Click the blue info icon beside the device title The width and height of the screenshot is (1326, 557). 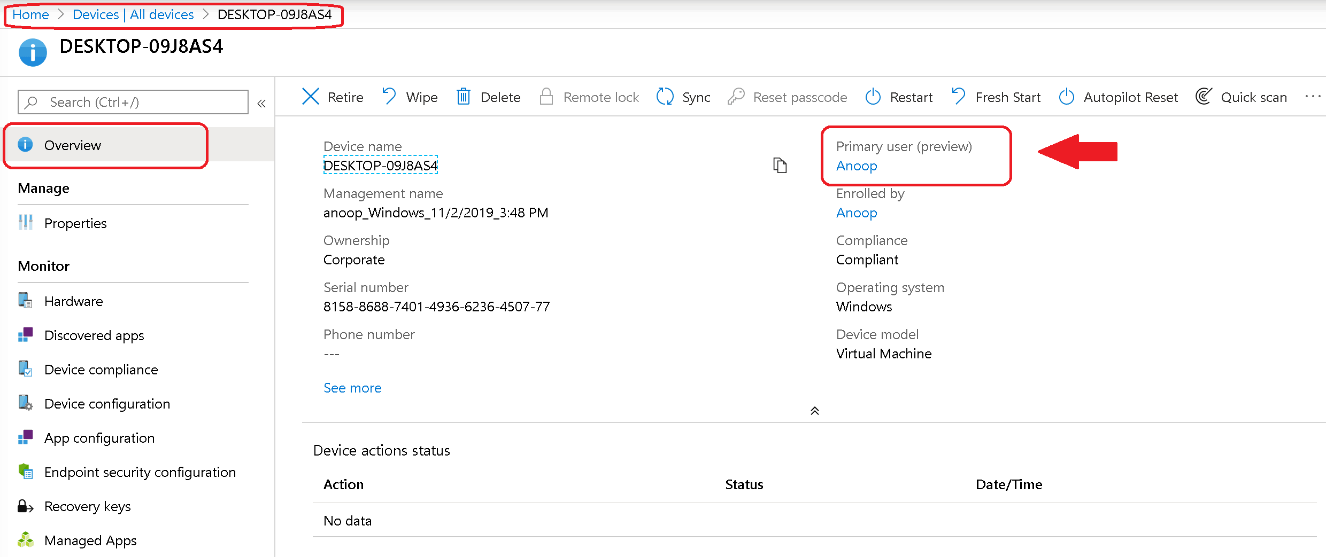[33, 52]
